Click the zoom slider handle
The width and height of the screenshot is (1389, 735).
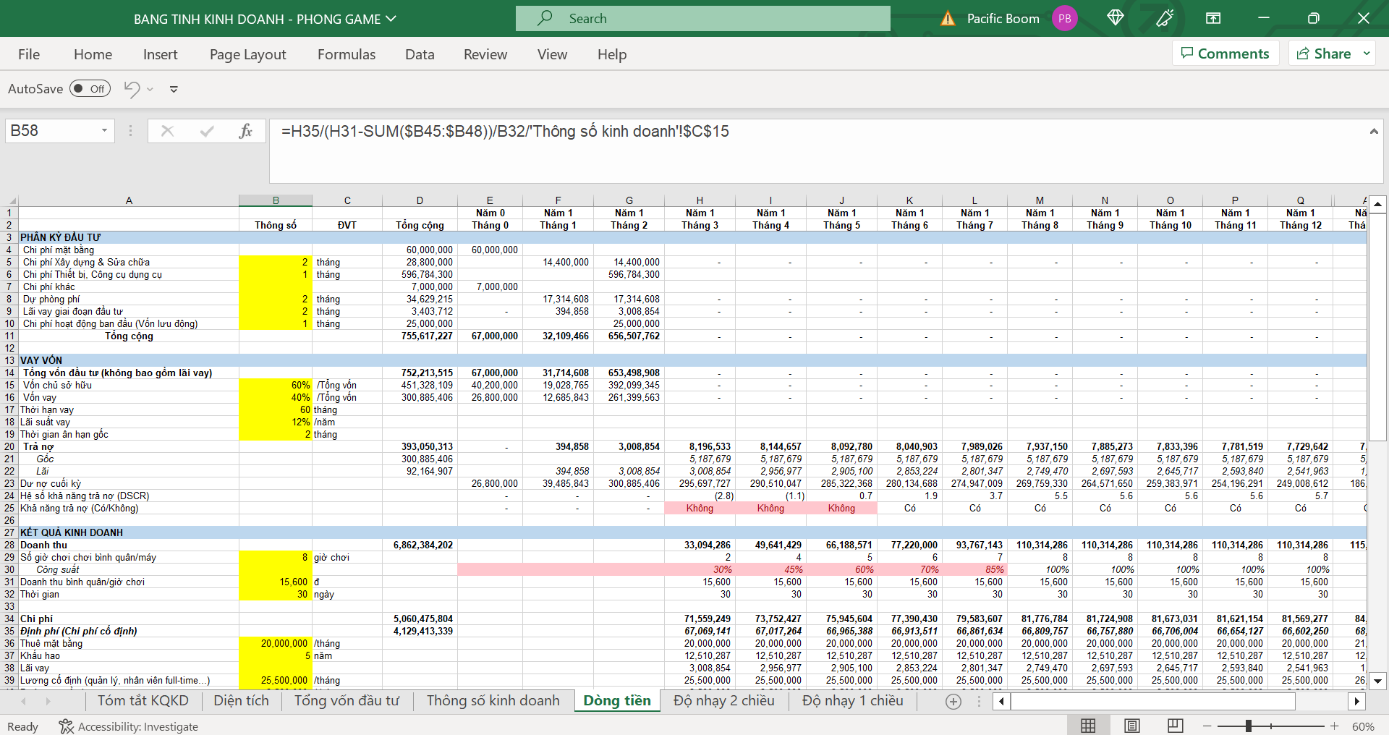tap(1249, 726)
